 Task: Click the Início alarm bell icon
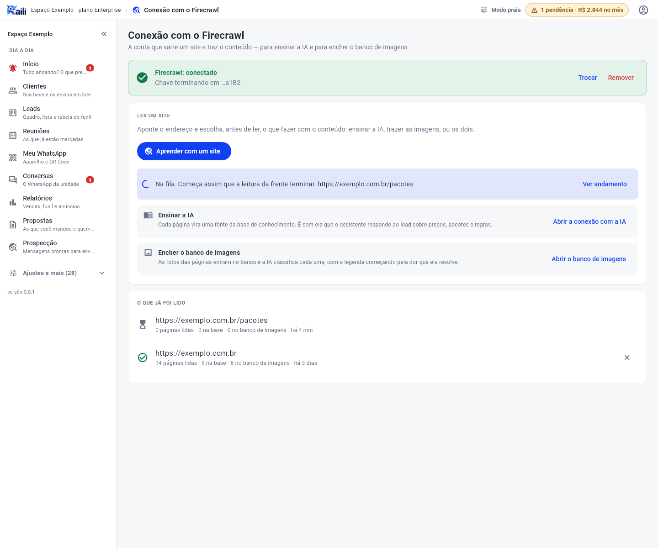(x=13, y=68)
